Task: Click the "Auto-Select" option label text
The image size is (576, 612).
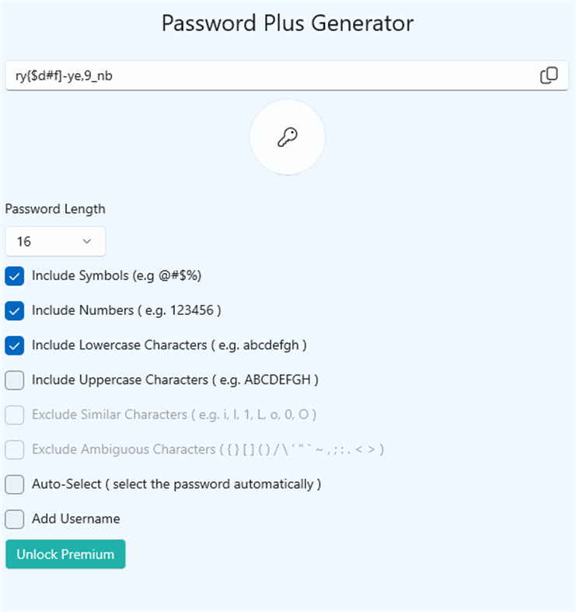Action: (176, 484)
